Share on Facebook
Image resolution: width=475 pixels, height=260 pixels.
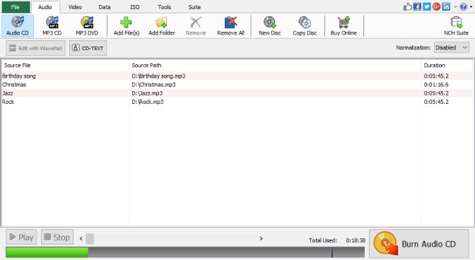pyautogui.click(x=417, y=6)
